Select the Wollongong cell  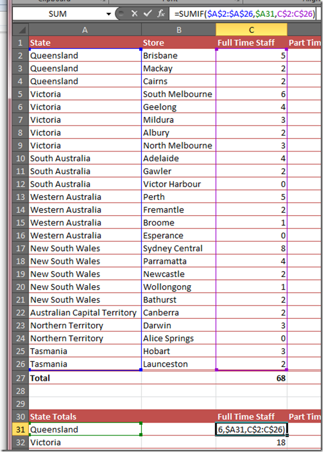(179, 287)
